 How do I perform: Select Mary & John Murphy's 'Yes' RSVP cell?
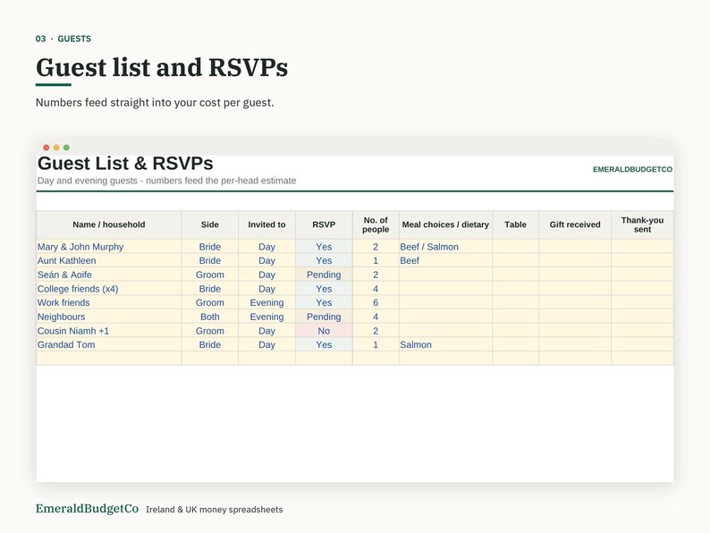coord(324,247)
